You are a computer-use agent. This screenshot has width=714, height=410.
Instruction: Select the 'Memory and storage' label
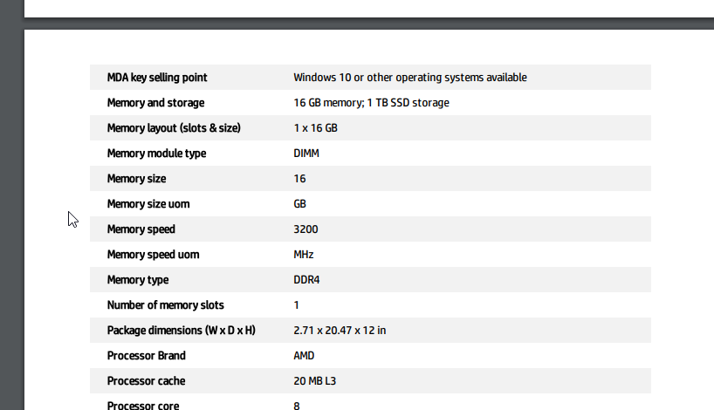click(155, 103)
